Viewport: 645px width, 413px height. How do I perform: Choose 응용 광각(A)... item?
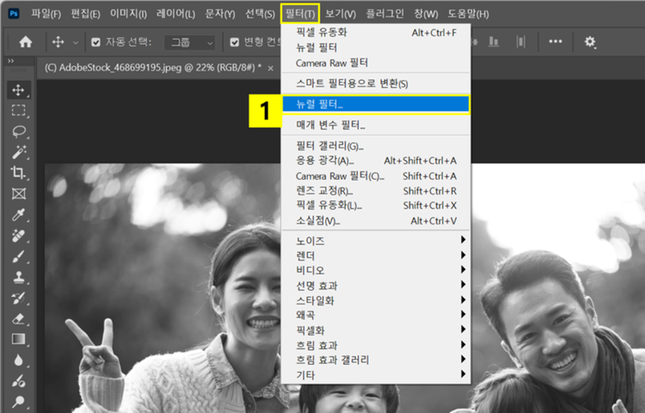[x=376, y=160]
